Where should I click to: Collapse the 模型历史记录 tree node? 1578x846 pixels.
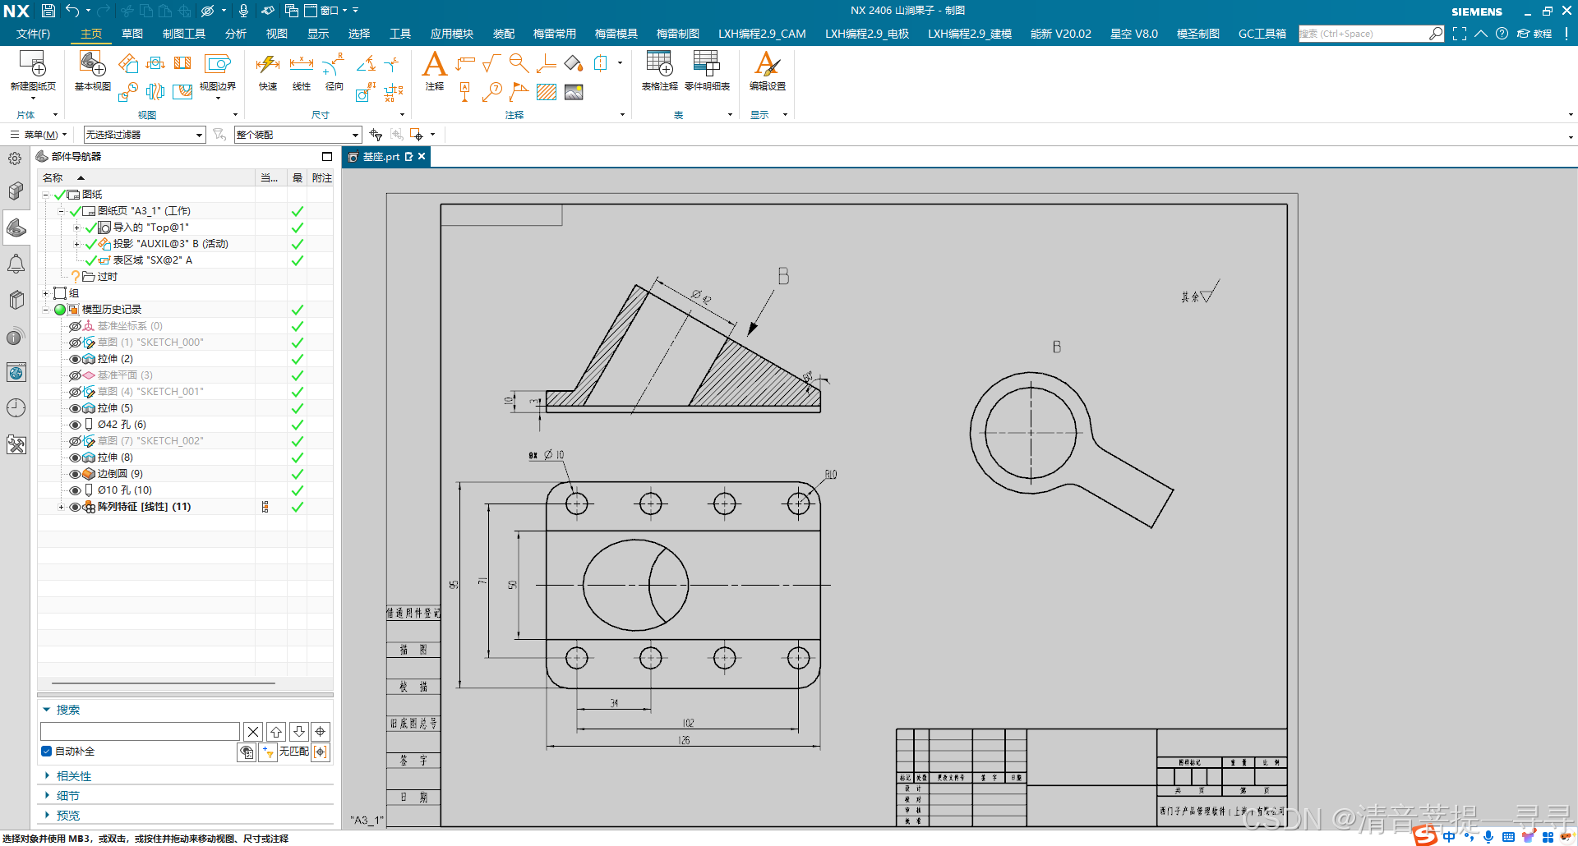coord(46,310)
